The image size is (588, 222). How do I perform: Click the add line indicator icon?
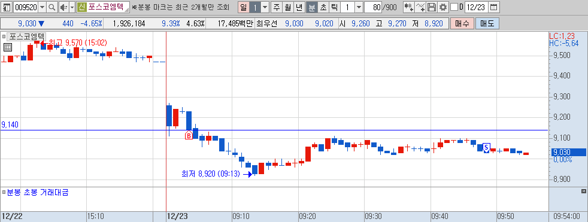[x=421, y=7]
